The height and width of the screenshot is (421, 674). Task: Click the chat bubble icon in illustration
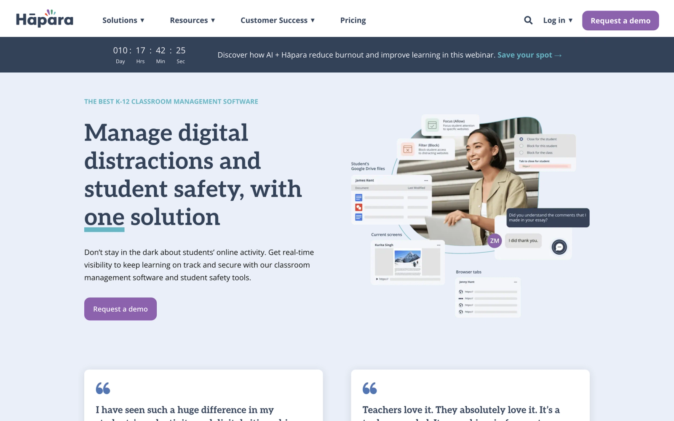click(559, 247)
